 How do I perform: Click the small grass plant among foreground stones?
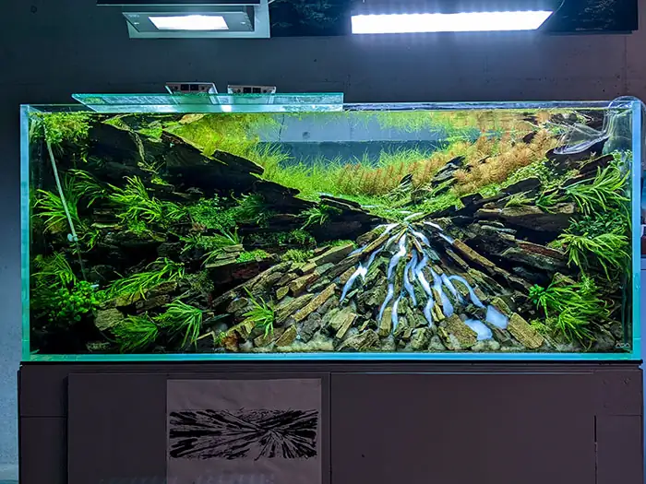click(260, 313)
